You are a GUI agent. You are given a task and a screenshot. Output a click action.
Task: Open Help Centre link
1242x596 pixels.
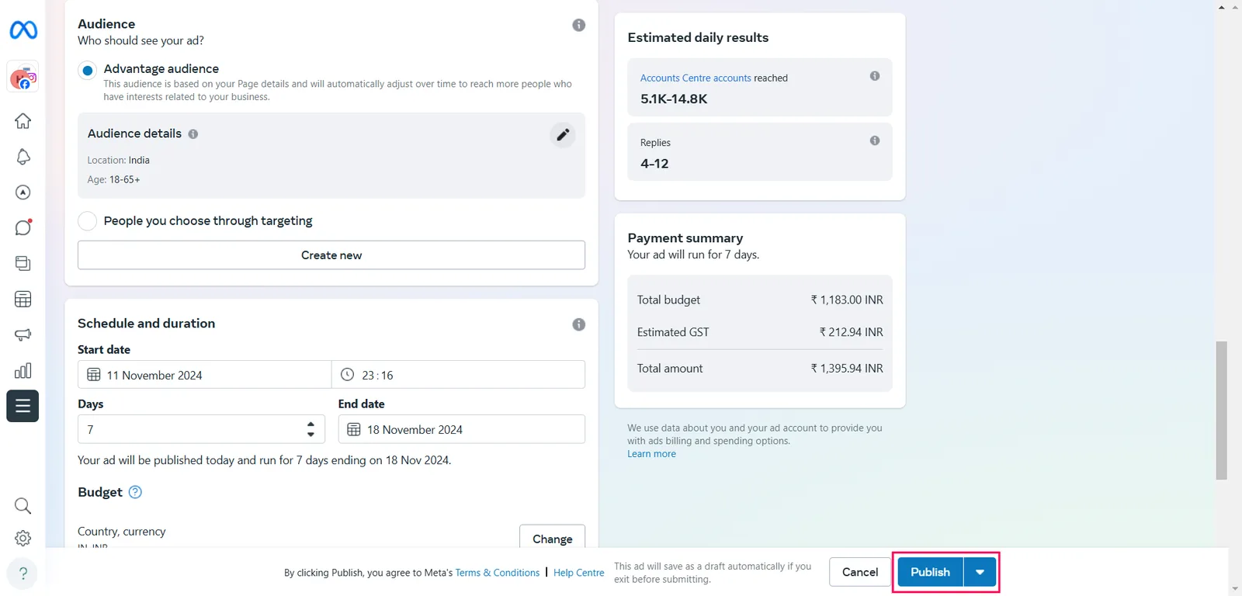(x=578, y=573)
